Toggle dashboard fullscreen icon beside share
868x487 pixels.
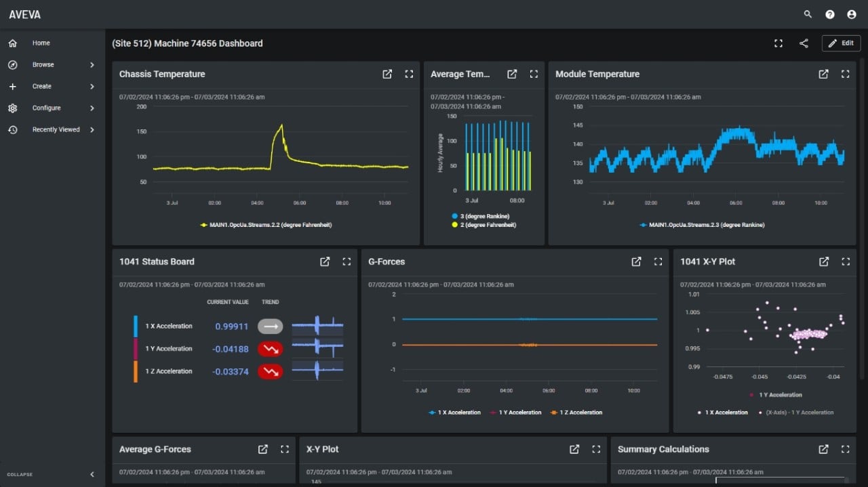coord(778,43)
